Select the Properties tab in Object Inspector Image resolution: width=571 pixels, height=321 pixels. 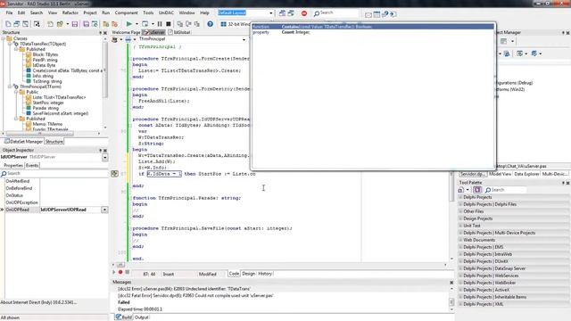[13, 166]
